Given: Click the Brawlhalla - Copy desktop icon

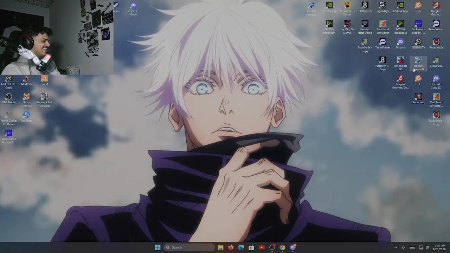Looking at the screenshot, I should click(x=365, y=46).
